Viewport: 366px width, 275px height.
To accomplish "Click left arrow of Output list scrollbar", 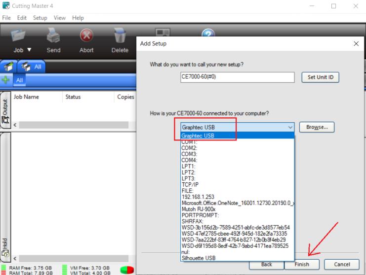I will click(x=15, y=125).
